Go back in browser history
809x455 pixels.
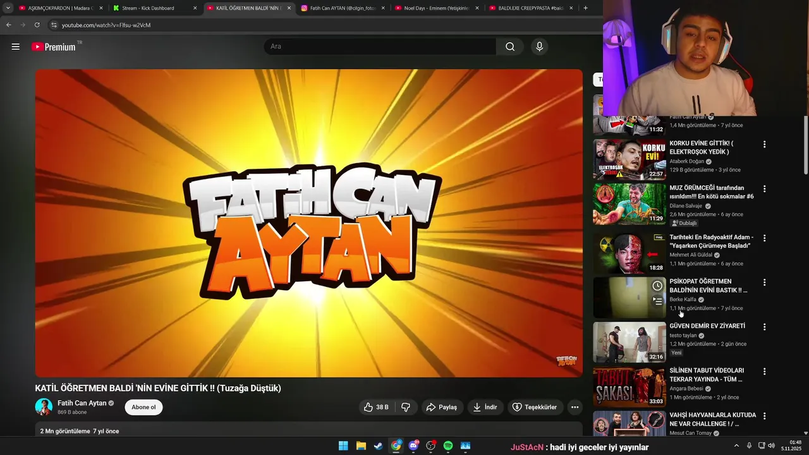pyautogui.click(x=8, y=25)
